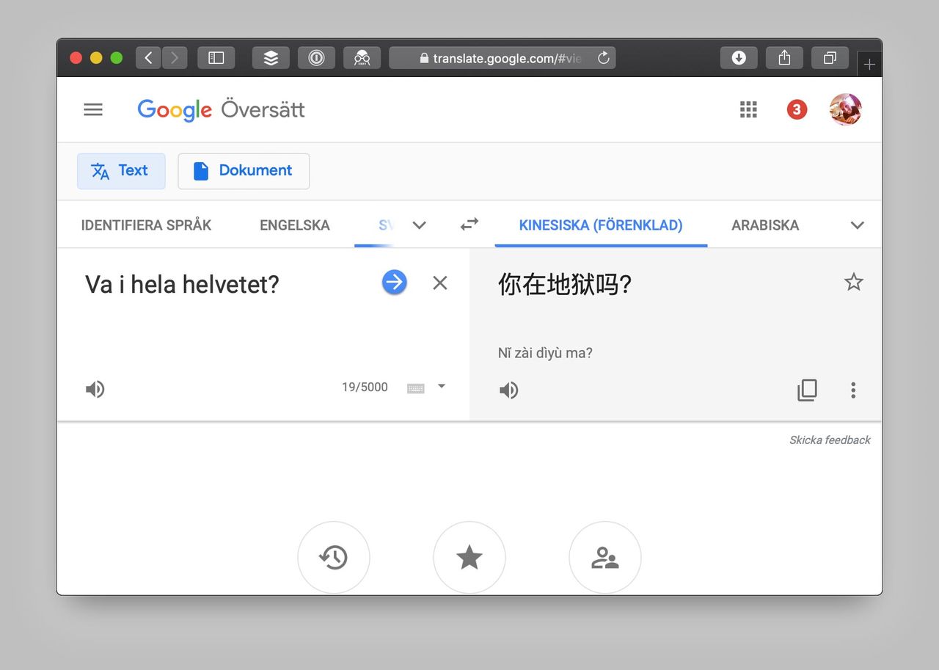Select Identifiera språk source tab
Image resolution: width=939 pixels, height=670 pixels.
coord(146,225)
